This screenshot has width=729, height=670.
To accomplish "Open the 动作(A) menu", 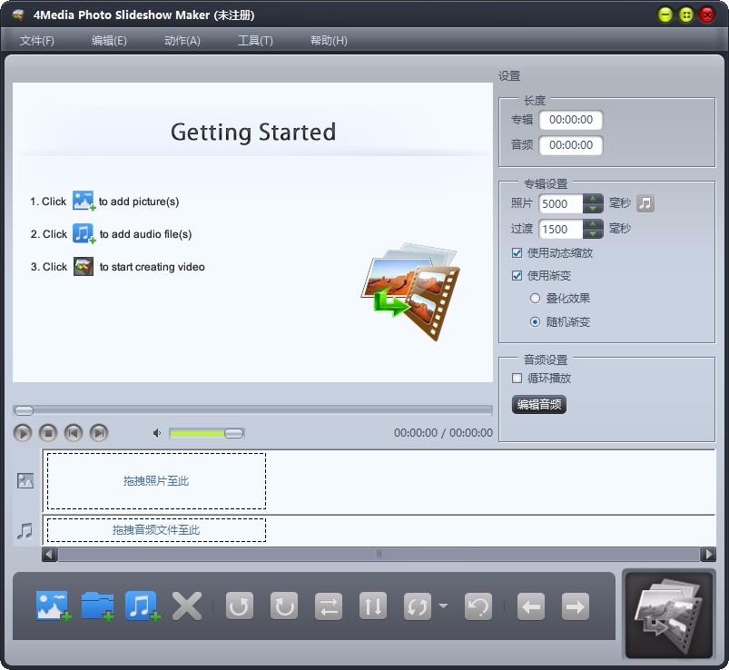I will pyautogui.click(x=182, y=41).
